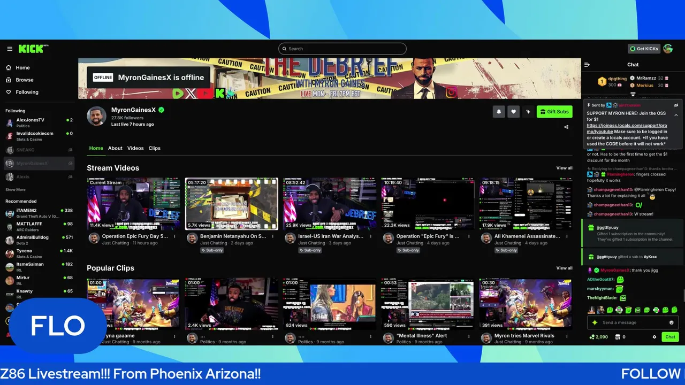This screenshot has height=385, width=685.
Task: Open recommended channel iTAMEM2
Action: [x=40, y=213]
